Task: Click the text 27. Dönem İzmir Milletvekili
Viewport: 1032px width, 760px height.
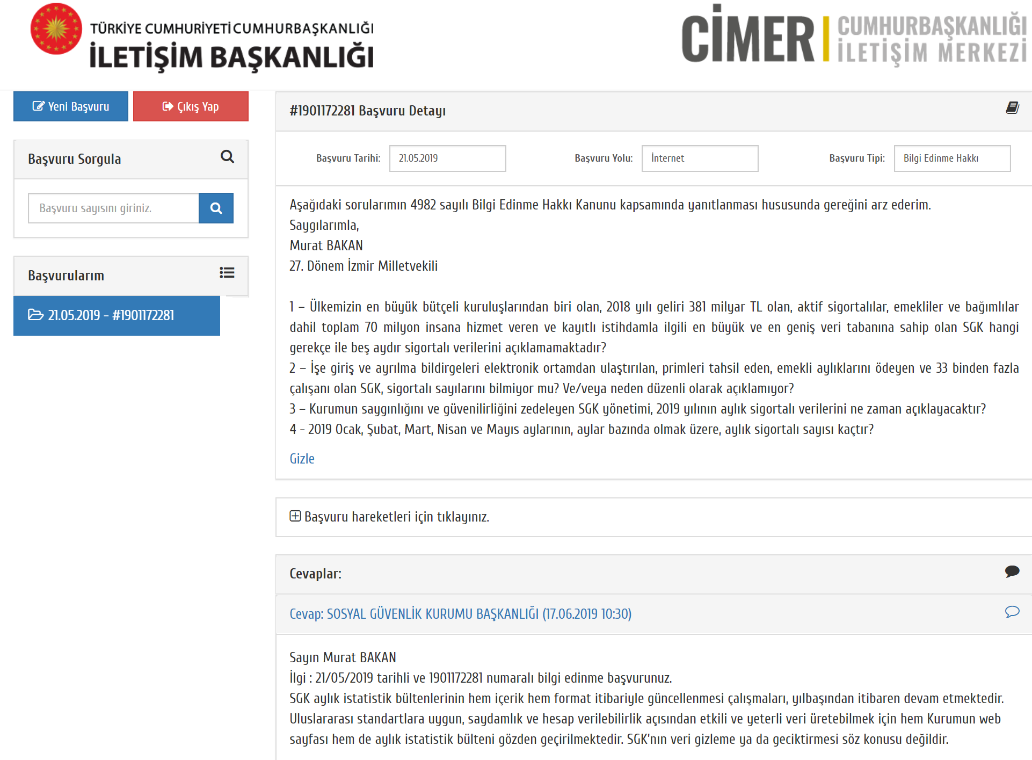Action: coord(364,266)
